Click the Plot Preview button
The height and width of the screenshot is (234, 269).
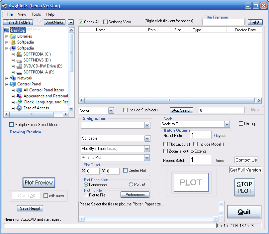[39, 182]
